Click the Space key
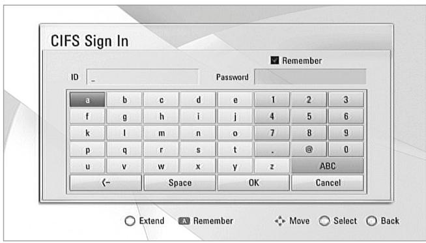Image resolution: width=426 pixels, height=243 pixels. tap(180, 182)
